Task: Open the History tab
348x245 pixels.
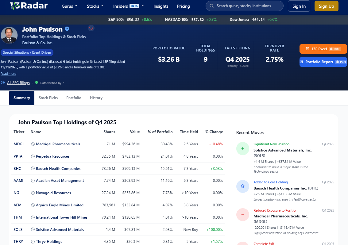Action: point(96,98)
